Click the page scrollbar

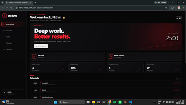click(185, 37)
